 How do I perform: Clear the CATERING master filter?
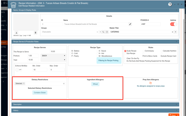(172, 32)
